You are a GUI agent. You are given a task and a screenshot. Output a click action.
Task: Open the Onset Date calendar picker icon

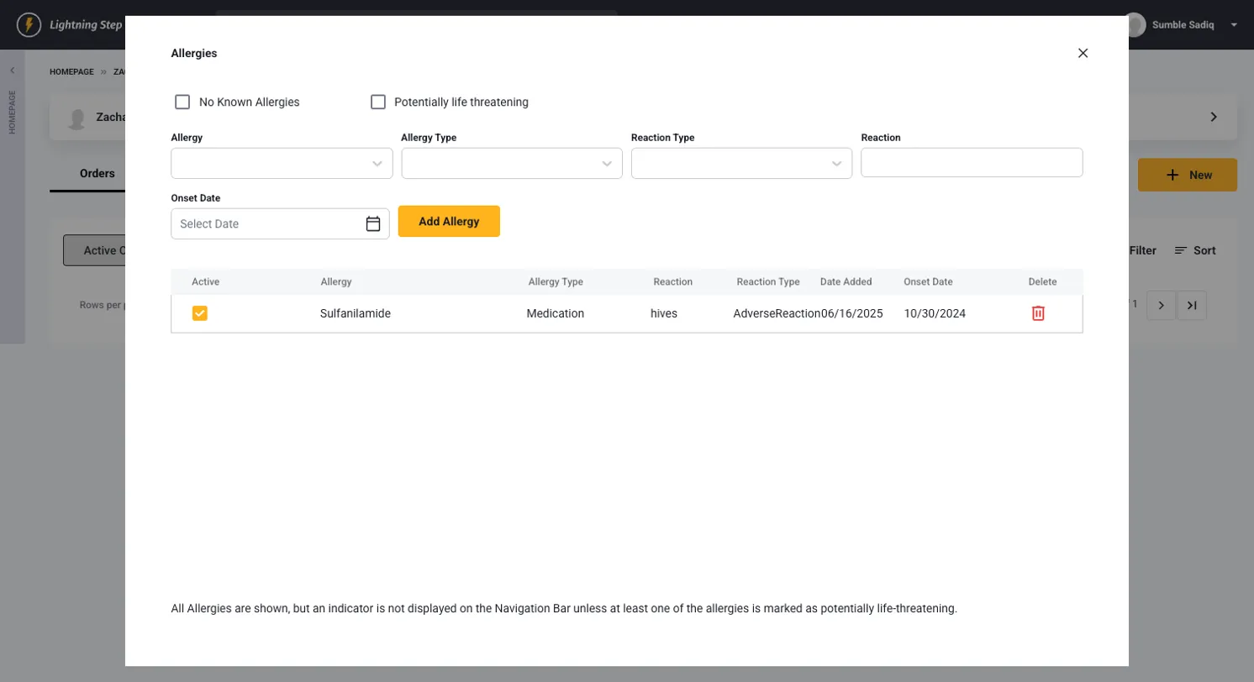[373, 223]
